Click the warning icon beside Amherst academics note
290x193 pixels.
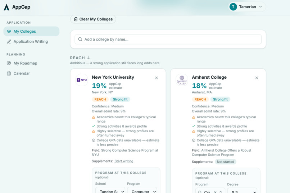pyautogui.click(x=194, y=117)
